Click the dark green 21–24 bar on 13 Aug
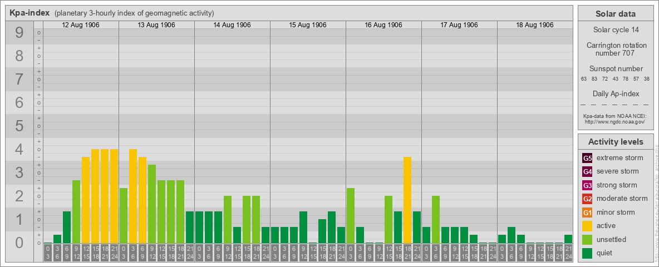The width and height of the screenshot is (659, 267). pyautogui.click(x=190, y=228)
